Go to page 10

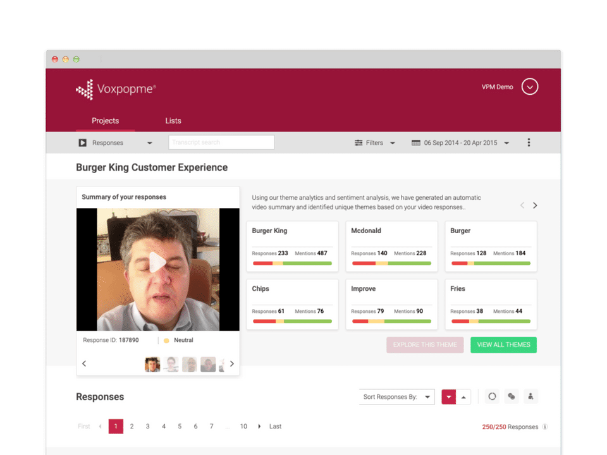[243, 427]
